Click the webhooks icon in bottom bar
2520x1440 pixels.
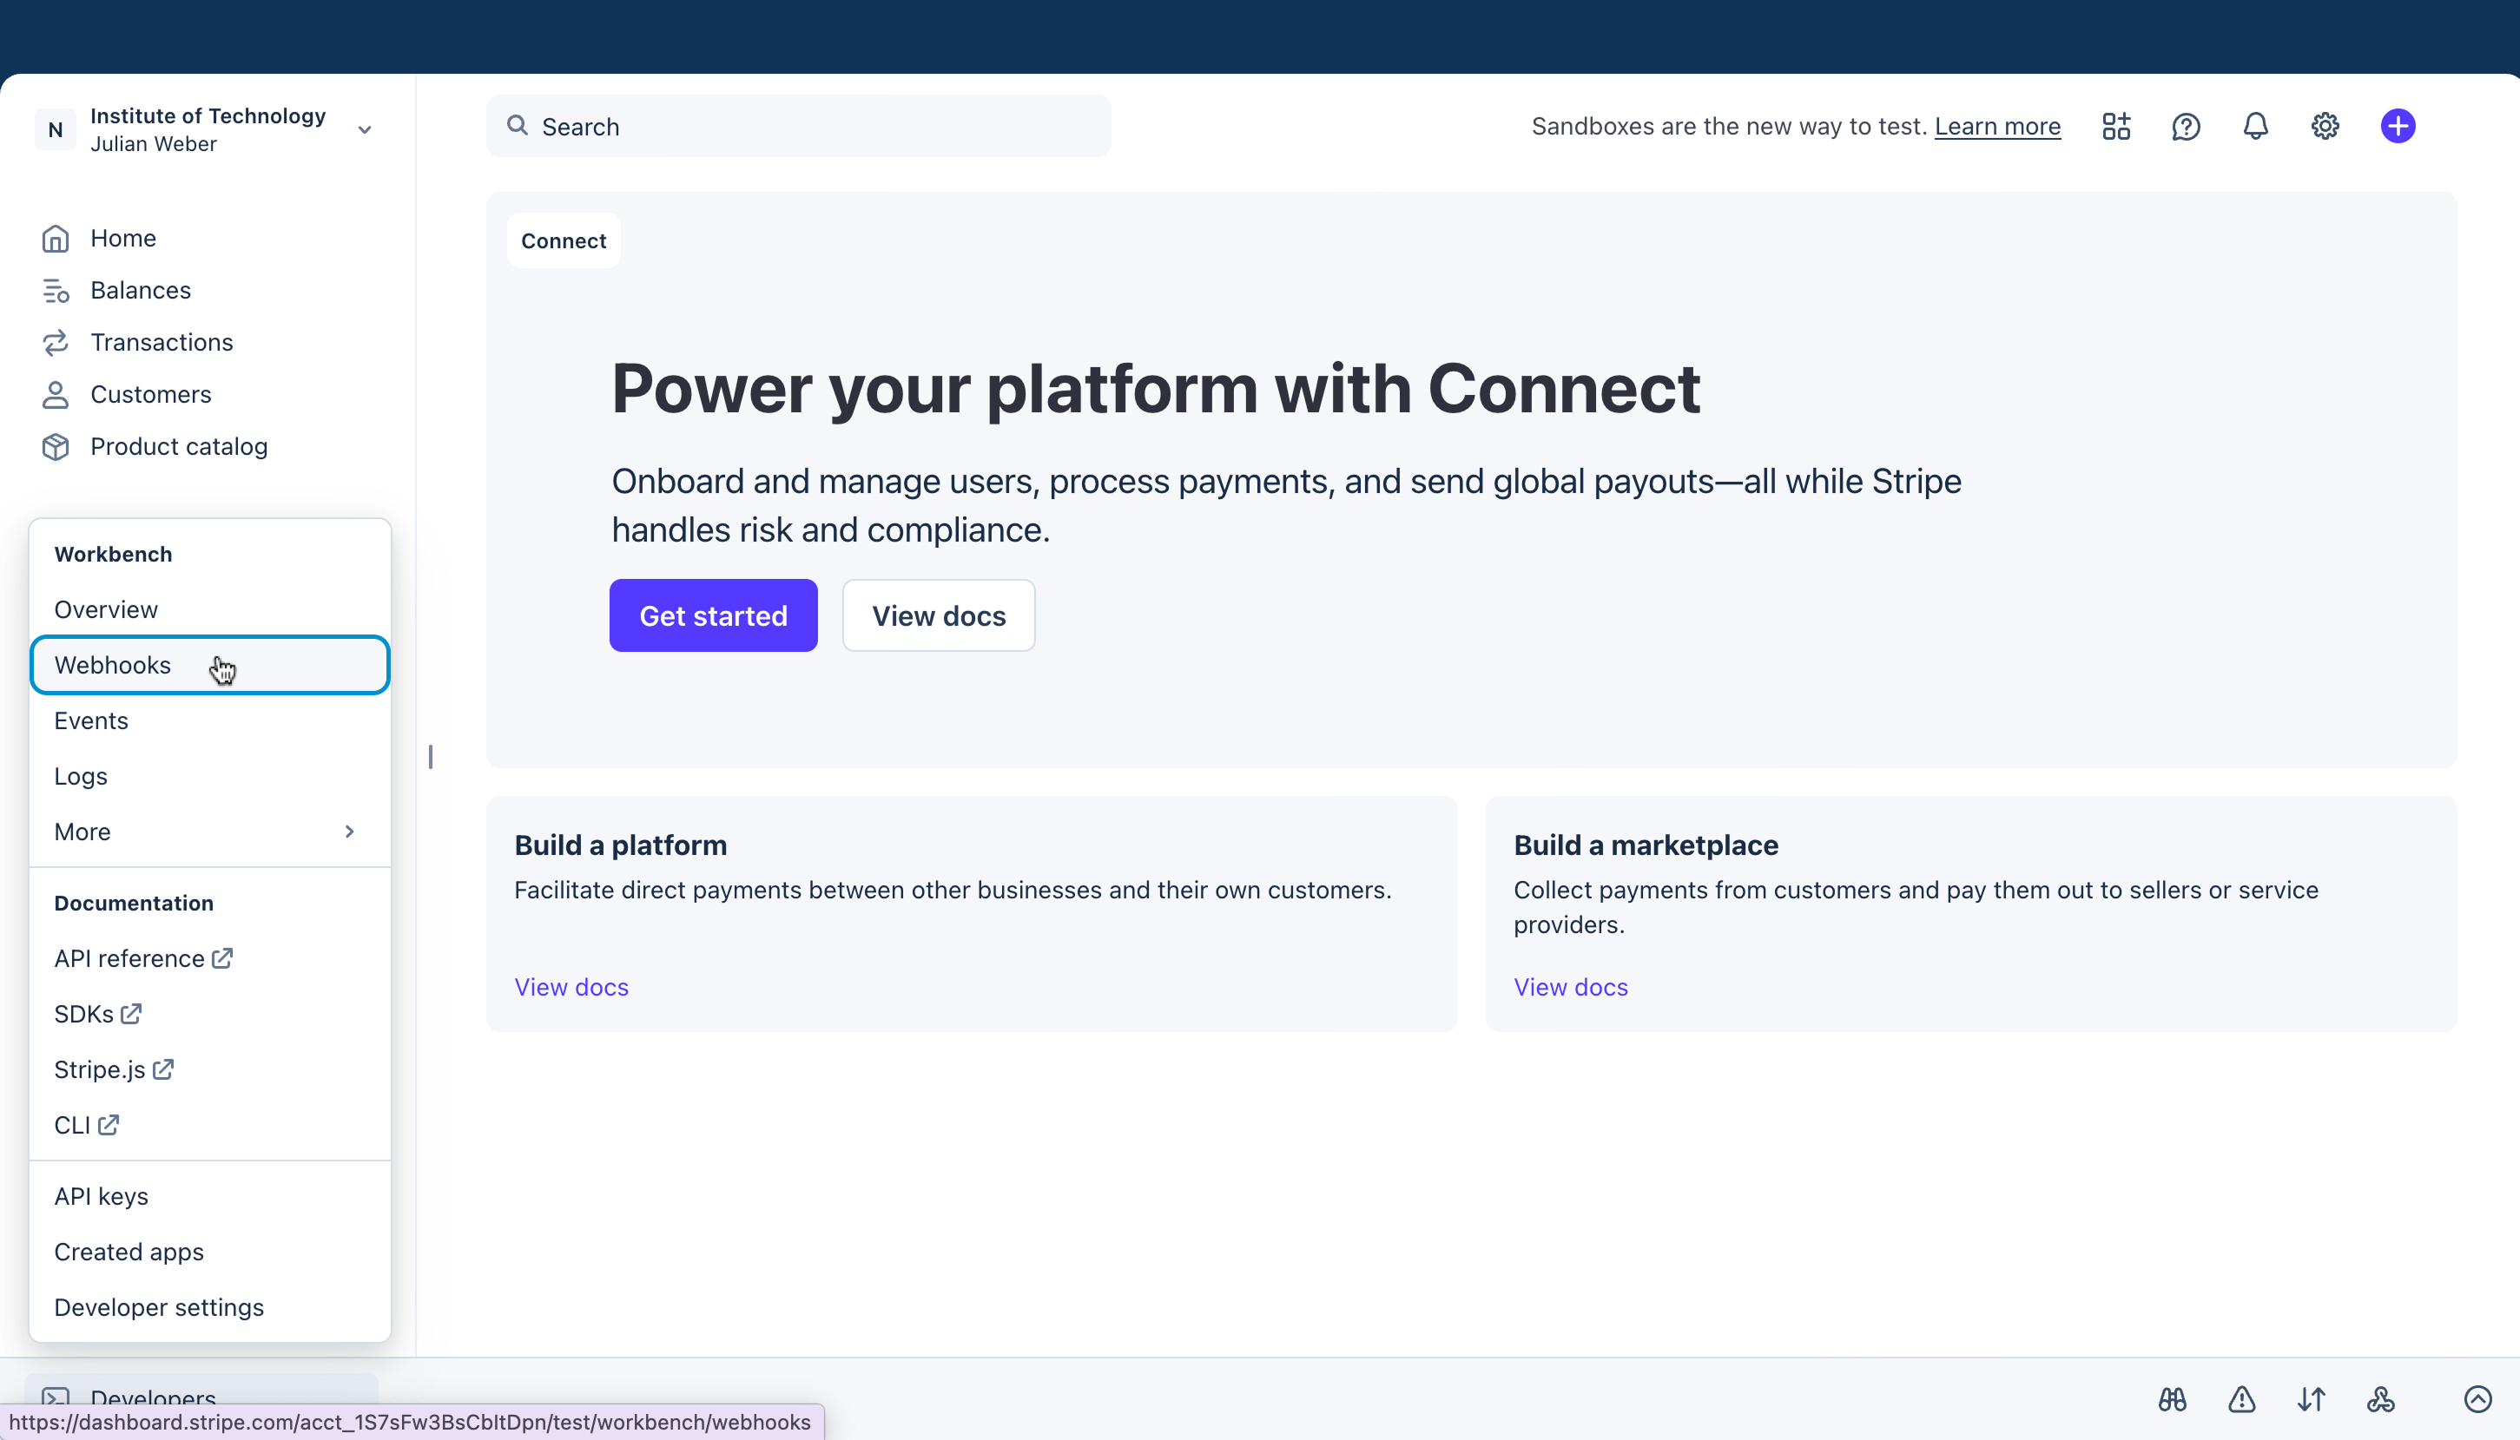pyautogui.click(x=2380, y=1399)
